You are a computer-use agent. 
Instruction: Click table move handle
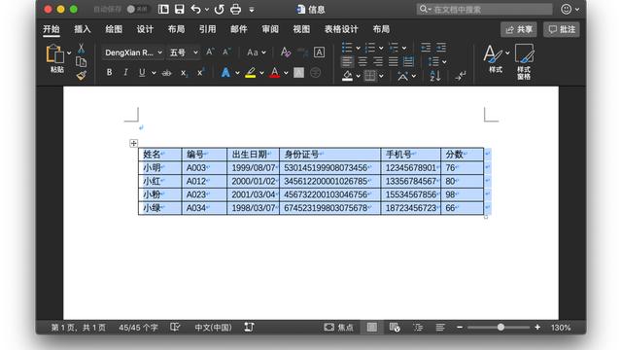[134, 143]
